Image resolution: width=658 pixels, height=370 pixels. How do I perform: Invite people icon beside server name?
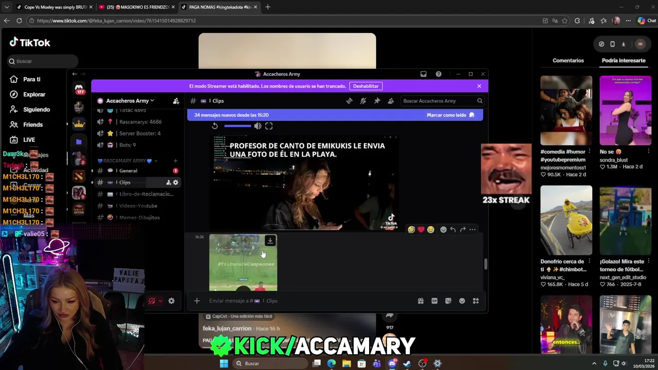point(176,101)
